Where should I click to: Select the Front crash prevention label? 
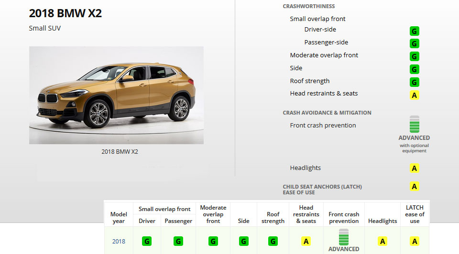point(323,126)
